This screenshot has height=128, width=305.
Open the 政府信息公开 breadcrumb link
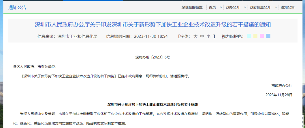coord(260,7)
